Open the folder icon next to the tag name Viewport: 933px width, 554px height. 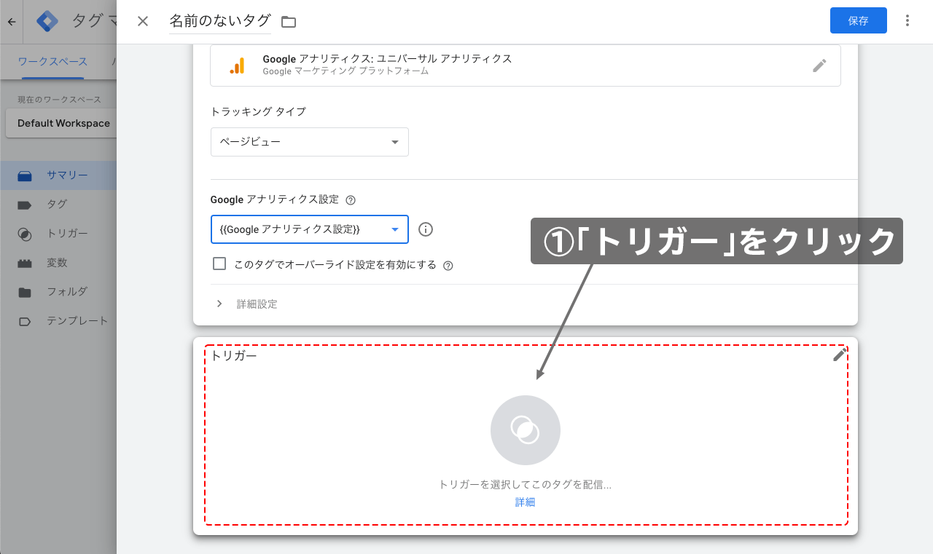(288, 22)
